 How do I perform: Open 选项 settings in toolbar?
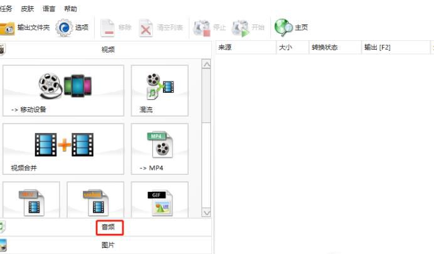72,28
